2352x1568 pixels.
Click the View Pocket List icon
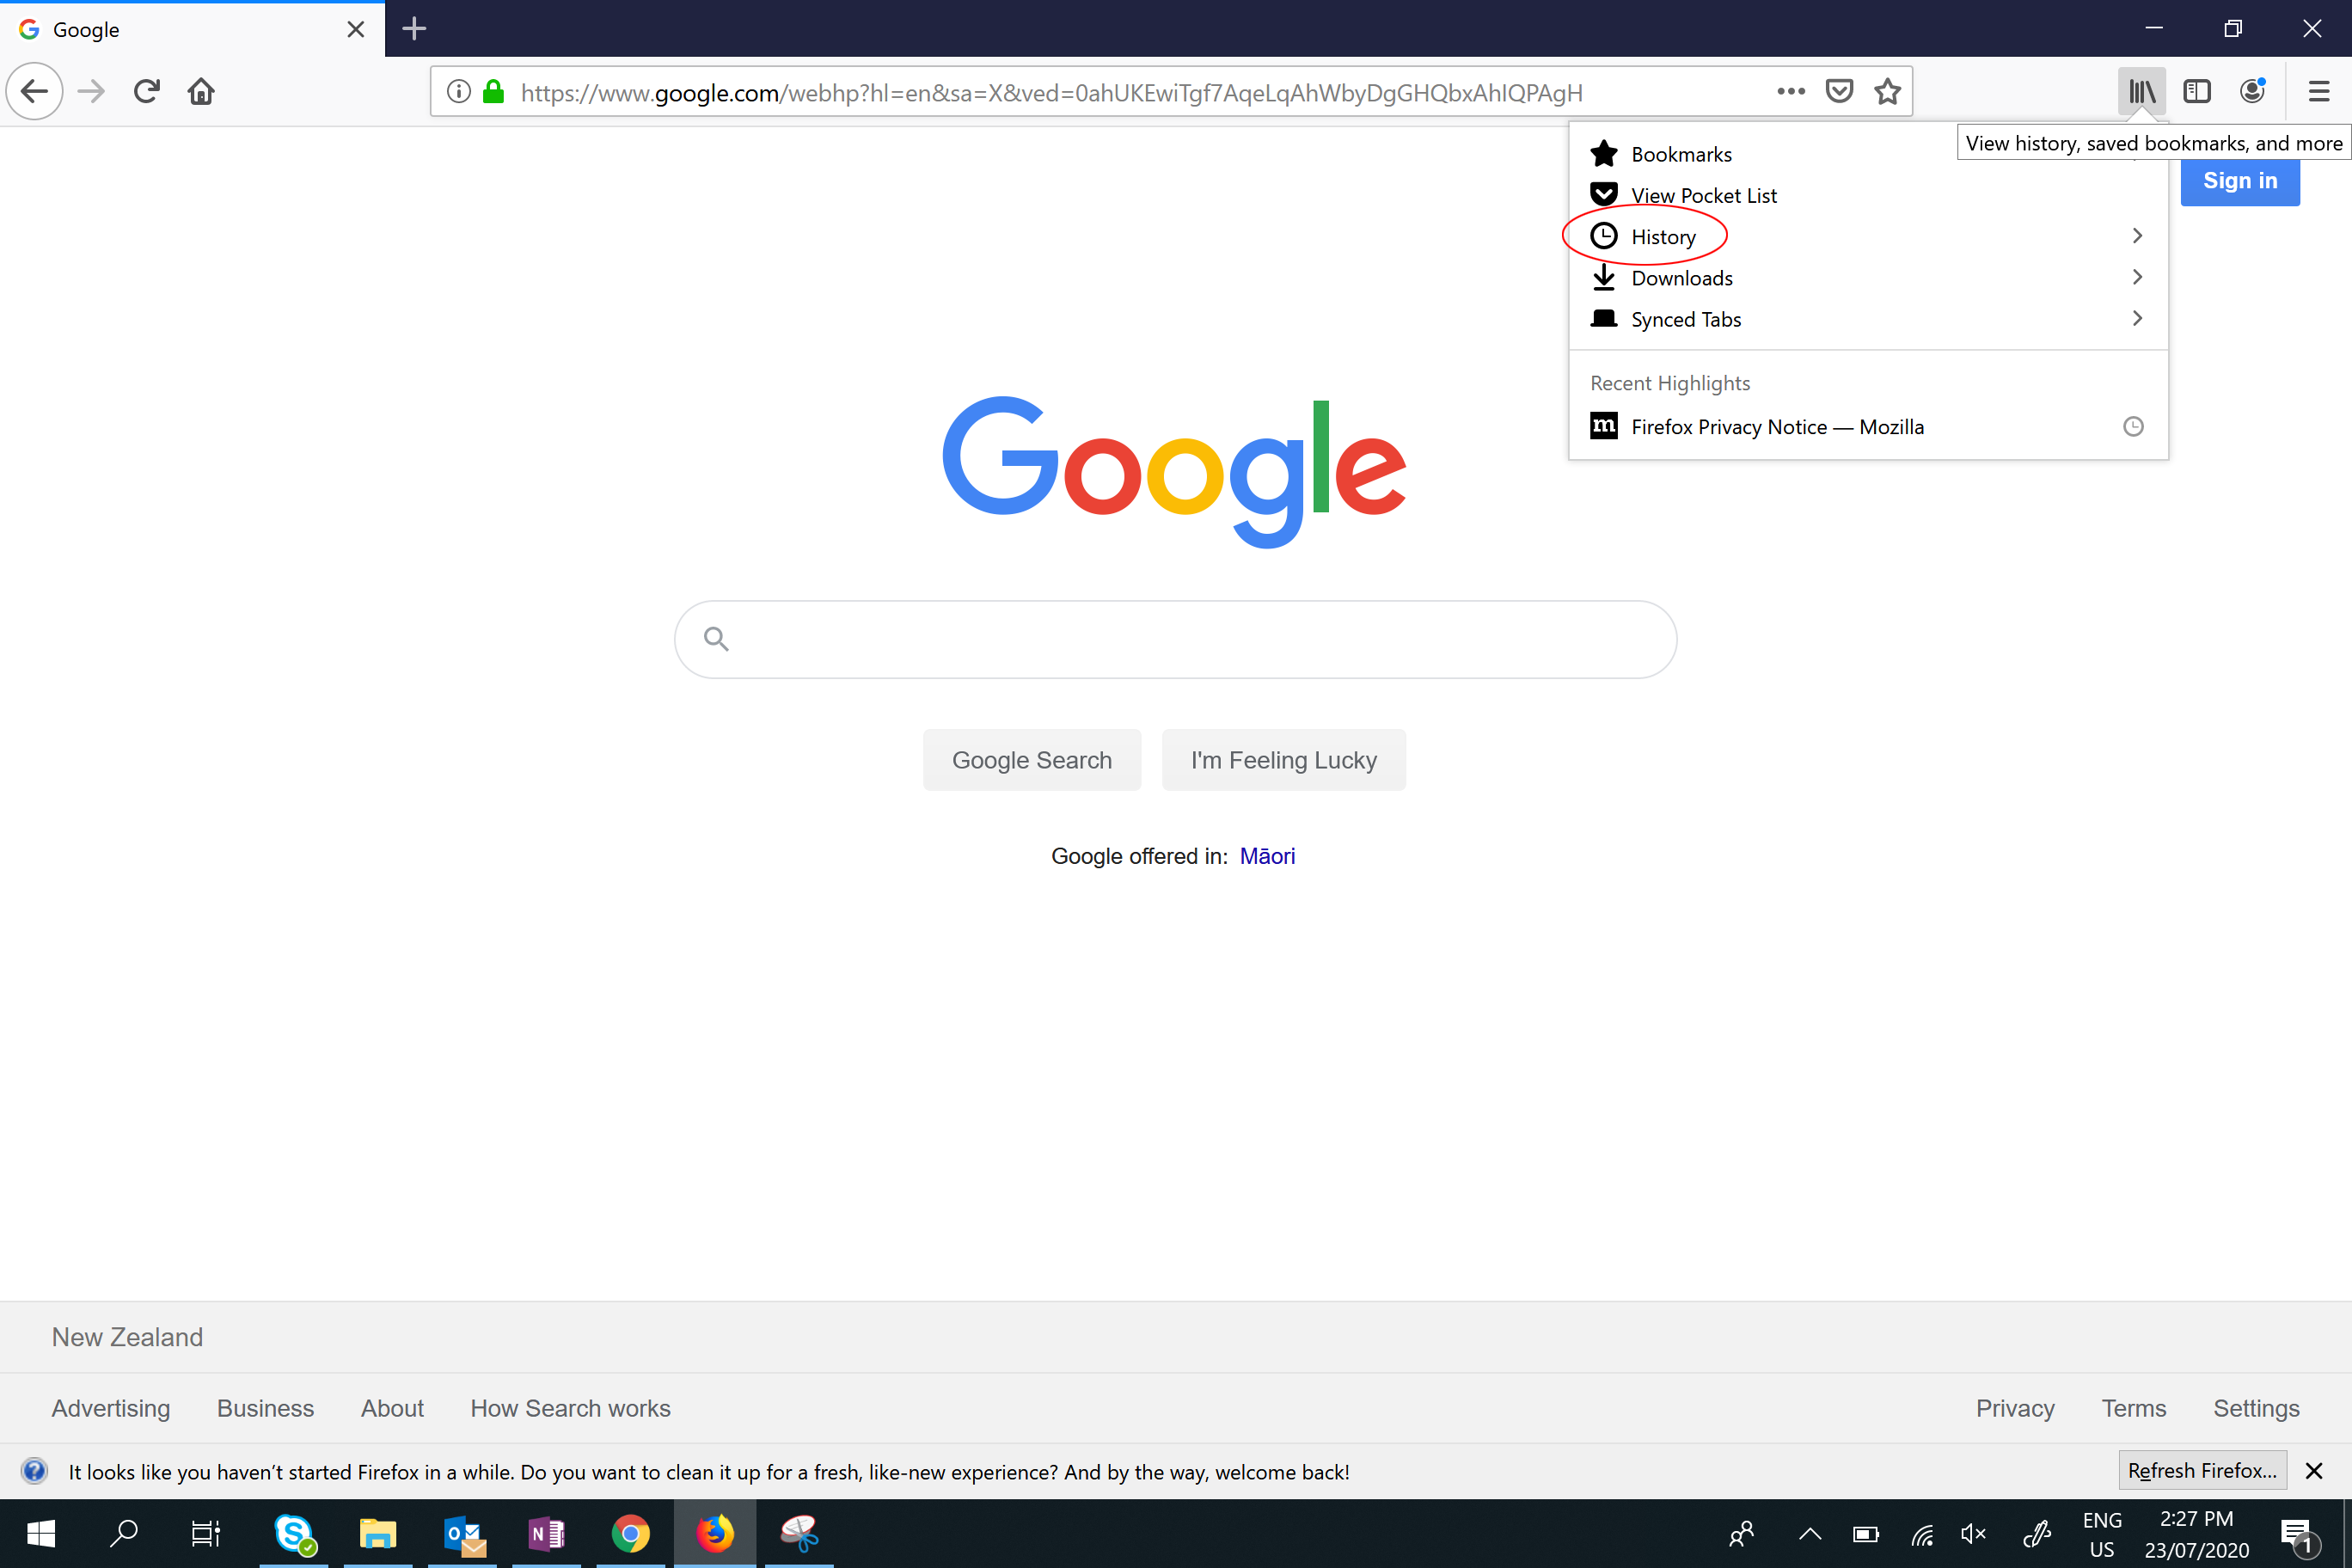point(1602,194)
